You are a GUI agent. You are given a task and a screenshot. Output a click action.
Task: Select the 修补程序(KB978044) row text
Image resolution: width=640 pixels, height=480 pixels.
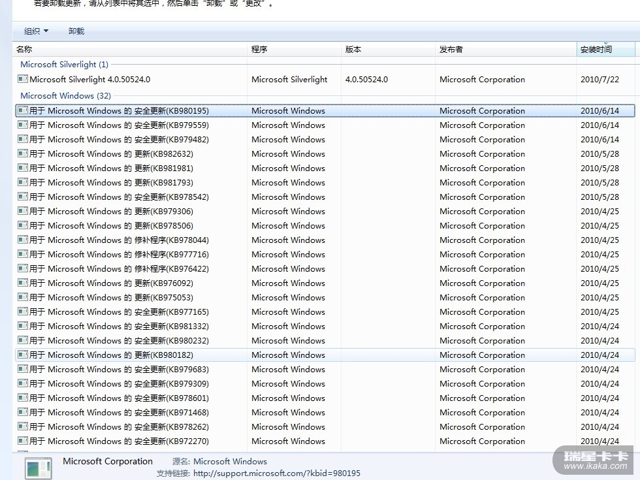point(119,240)
